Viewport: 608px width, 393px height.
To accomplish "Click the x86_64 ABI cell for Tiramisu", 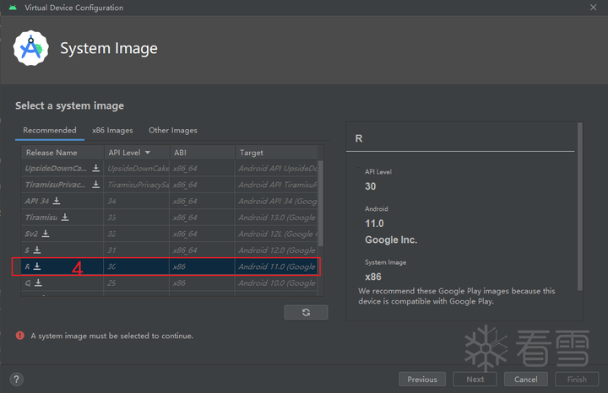I will click(203, 218).
